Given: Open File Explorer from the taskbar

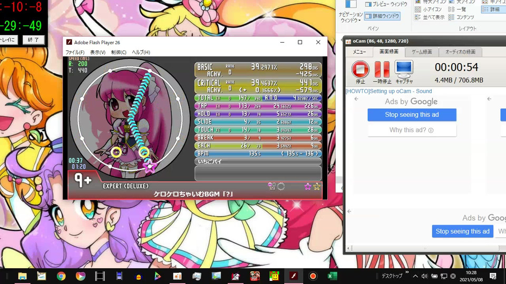Looking at the screenshot, I should [x=22, y=276].
